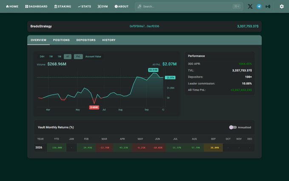Click the $268.96M volume value

(x=57, y=64)
